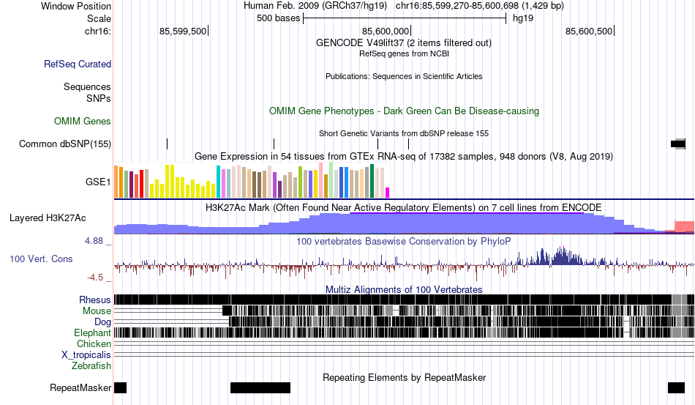Click the RefSeq genes from NCBI title

404,53
